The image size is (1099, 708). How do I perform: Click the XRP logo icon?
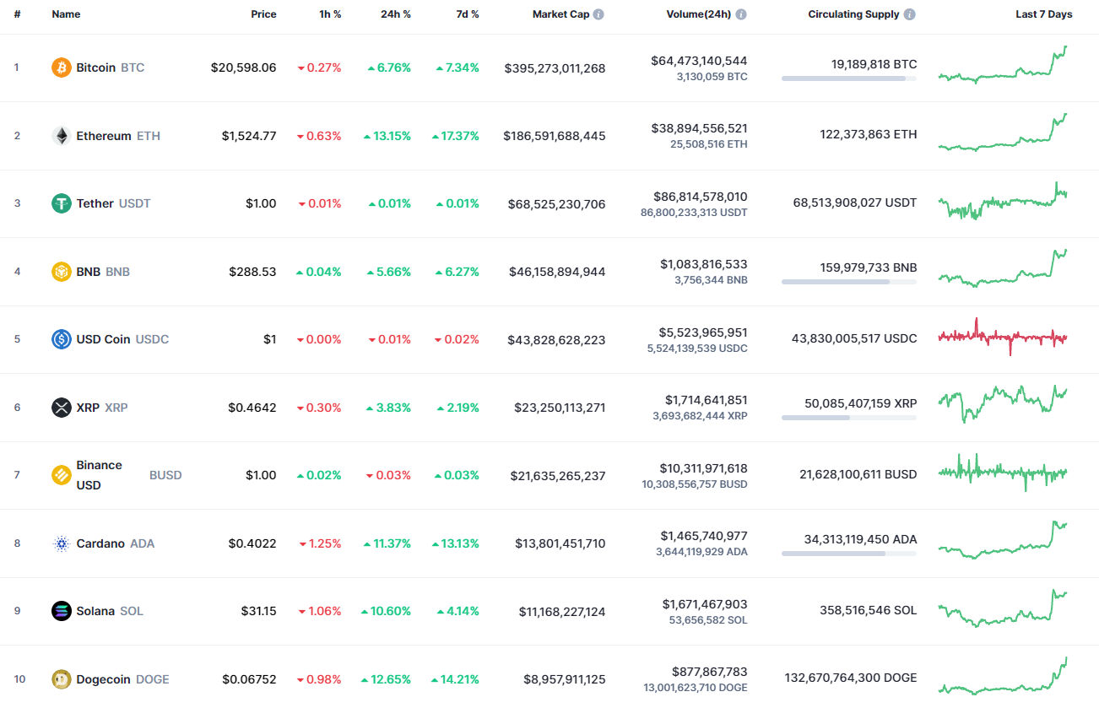tap(60, 407)
